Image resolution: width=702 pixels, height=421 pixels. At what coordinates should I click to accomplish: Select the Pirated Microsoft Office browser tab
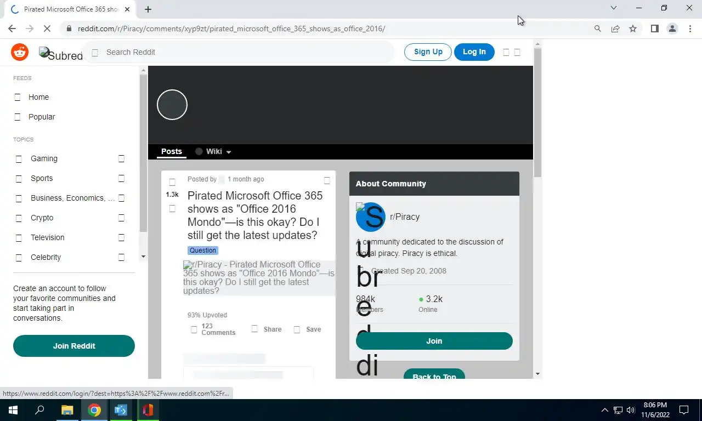click(69, 9)
